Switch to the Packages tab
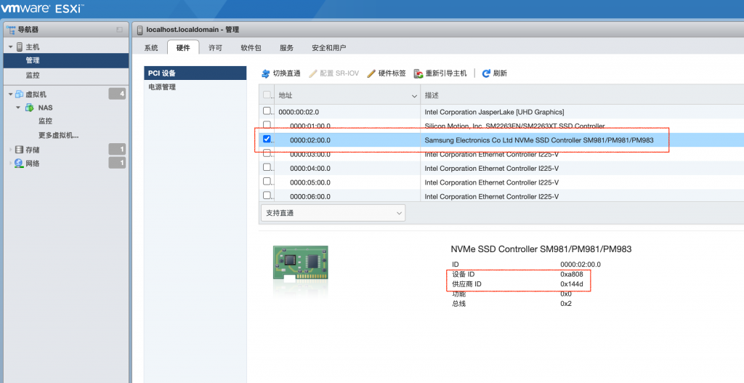Screen dimensions: 744x383 point(251,48)
